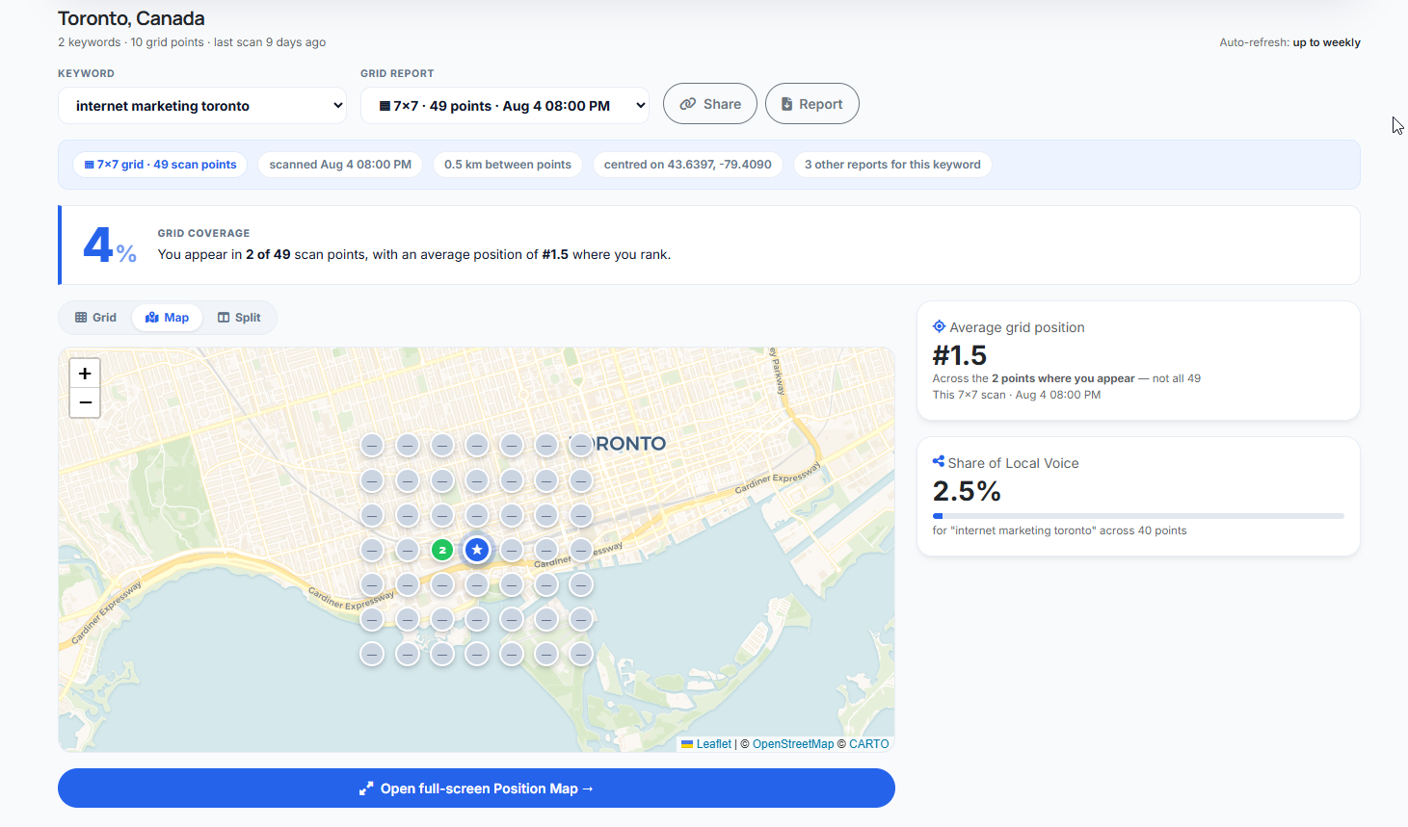Click the '0.5 km between points' chip
Viewport: 1408px width, 827px height.
(x=508, y=165)
